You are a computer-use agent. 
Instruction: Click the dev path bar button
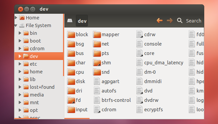(x=82, y=21)
